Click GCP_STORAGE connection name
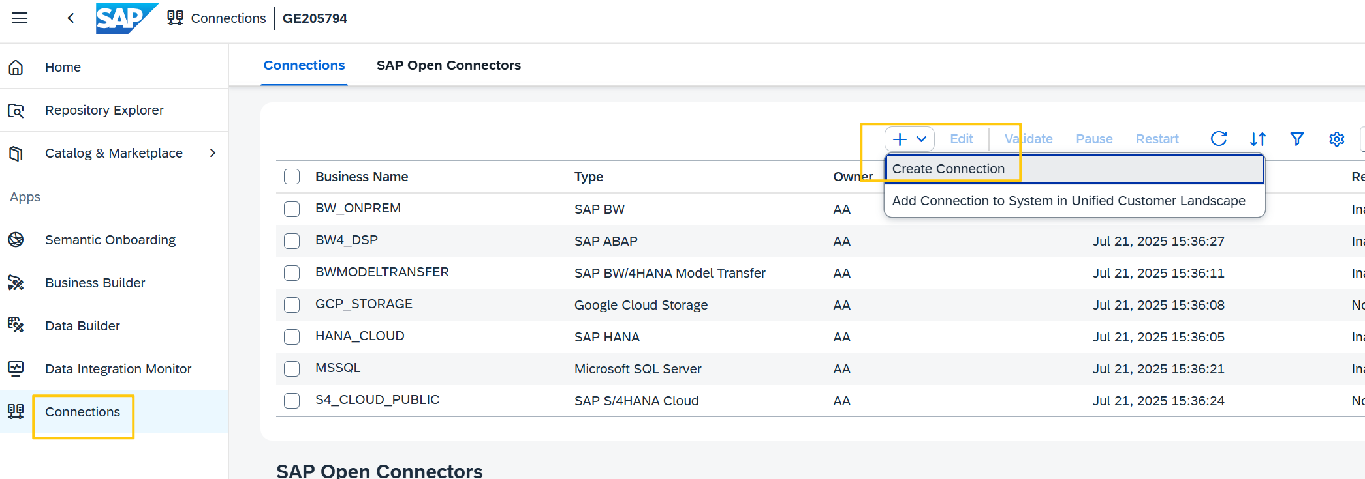Screen dimensions: 1365x479 pyautogui.click(x=364, y=304)
